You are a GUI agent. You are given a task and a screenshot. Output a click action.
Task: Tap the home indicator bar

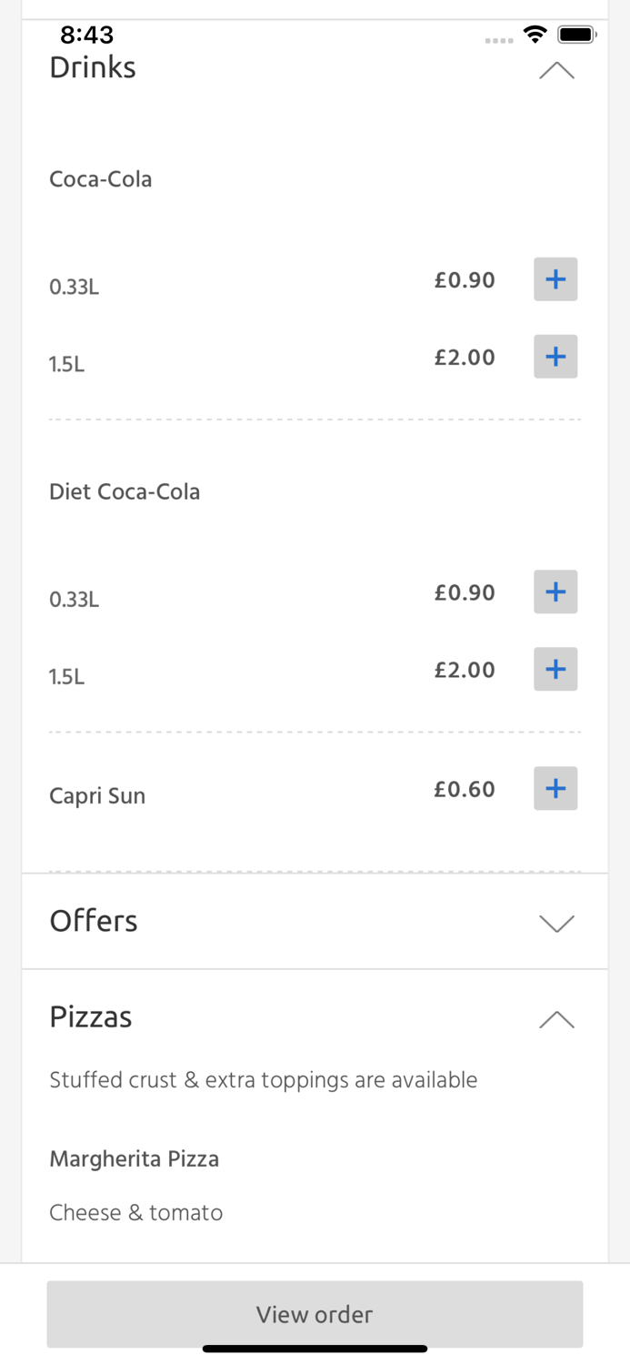[315, 1349]
